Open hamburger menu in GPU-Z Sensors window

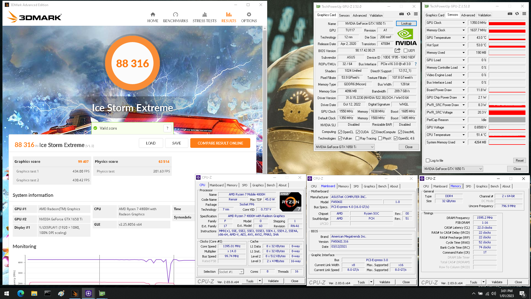click(x=524, y=14)
